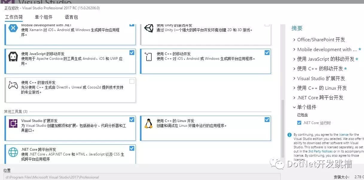Screen dimensions: 364x180
Task: Click the 摘要 summary heading
Action: point(297,28)
